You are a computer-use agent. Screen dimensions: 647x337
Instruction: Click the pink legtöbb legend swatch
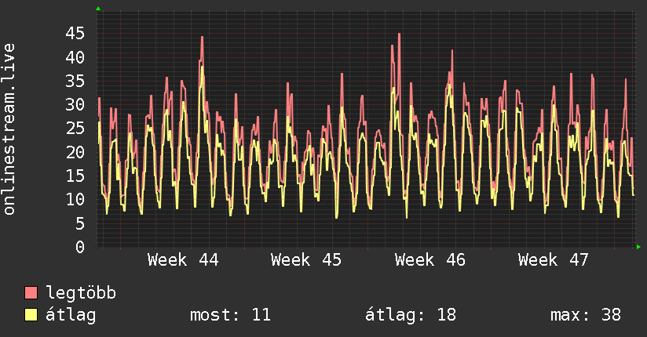pos(31,292)
